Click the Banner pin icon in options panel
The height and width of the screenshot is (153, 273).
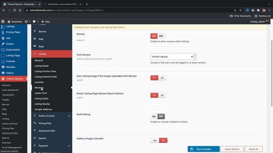tap(35, 31)
